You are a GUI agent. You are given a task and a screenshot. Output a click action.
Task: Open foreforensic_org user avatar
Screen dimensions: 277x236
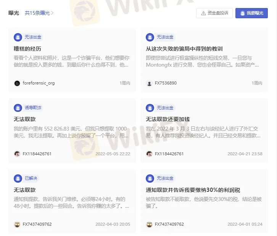(x=17, y=83)
